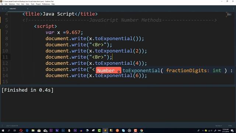Open Task View on the taskbar
Viewport: 236px width, 133px height.
[x=15, y=130]
